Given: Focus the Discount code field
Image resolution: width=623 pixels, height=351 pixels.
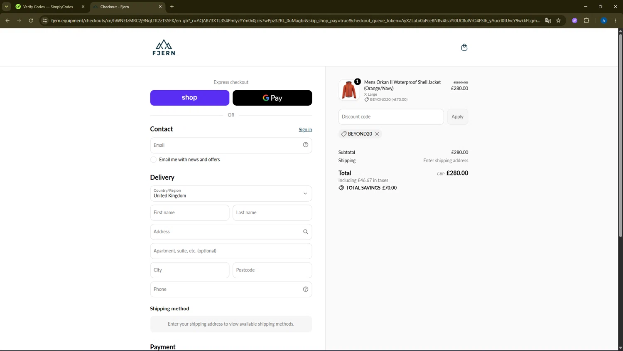Looking at the screenshot, I should click(x=391, y=117).
